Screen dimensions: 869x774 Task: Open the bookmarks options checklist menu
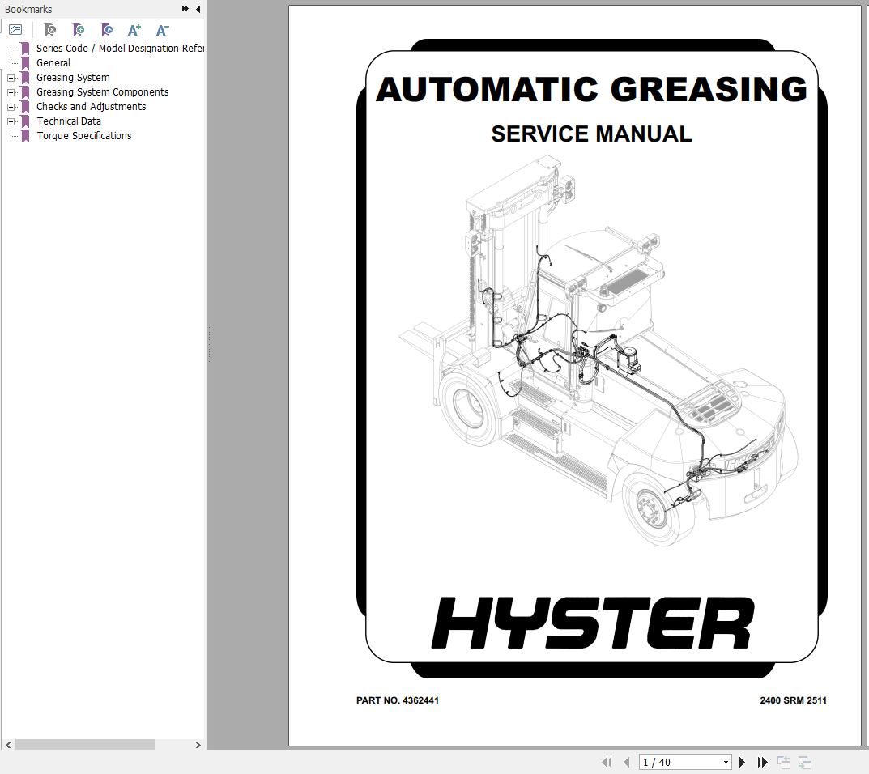pyautogui.click(x=15, y=30)
